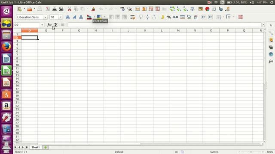This screenshot has height=154, width=275.
Task: Open the Liberation Sans font name dropdown
Action: pos(45,17)
